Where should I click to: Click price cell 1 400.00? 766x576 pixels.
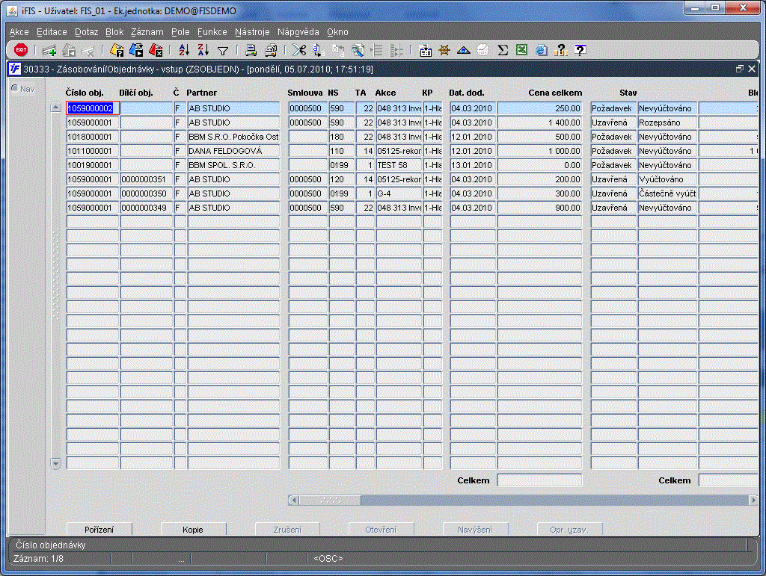540,123
